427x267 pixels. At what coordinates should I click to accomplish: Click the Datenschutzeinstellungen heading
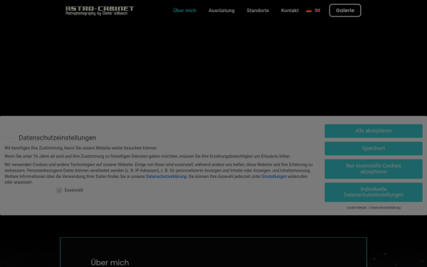coord(57,137)
